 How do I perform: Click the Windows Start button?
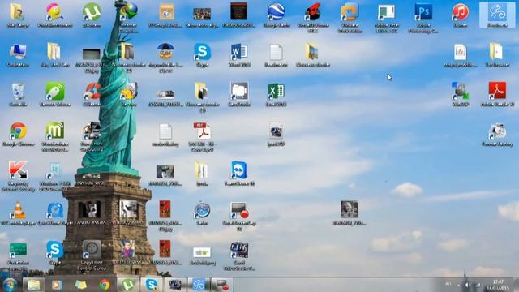pyautogui.click(x=10, y=285)
